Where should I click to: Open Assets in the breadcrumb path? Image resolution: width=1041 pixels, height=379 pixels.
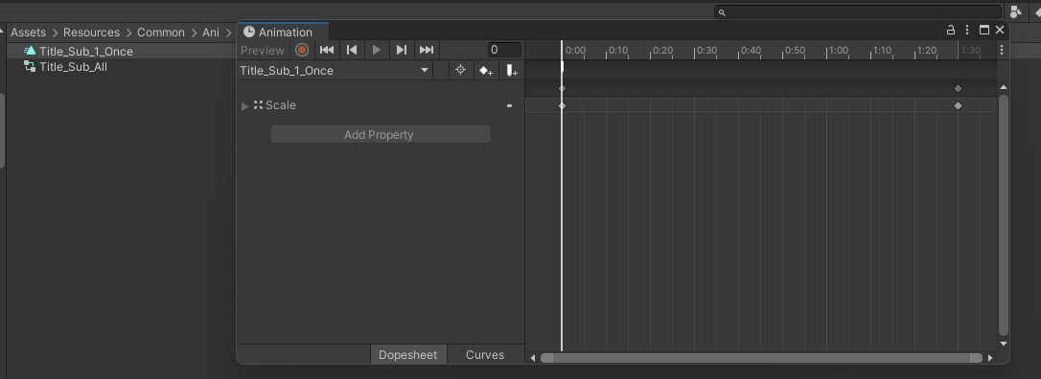click(x=28, y=33)
